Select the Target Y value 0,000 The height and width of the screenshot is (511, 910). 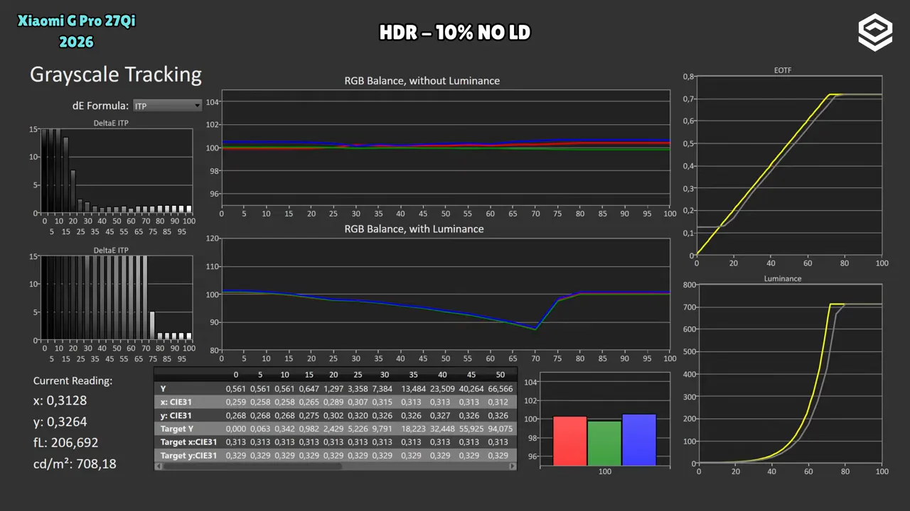236,429
